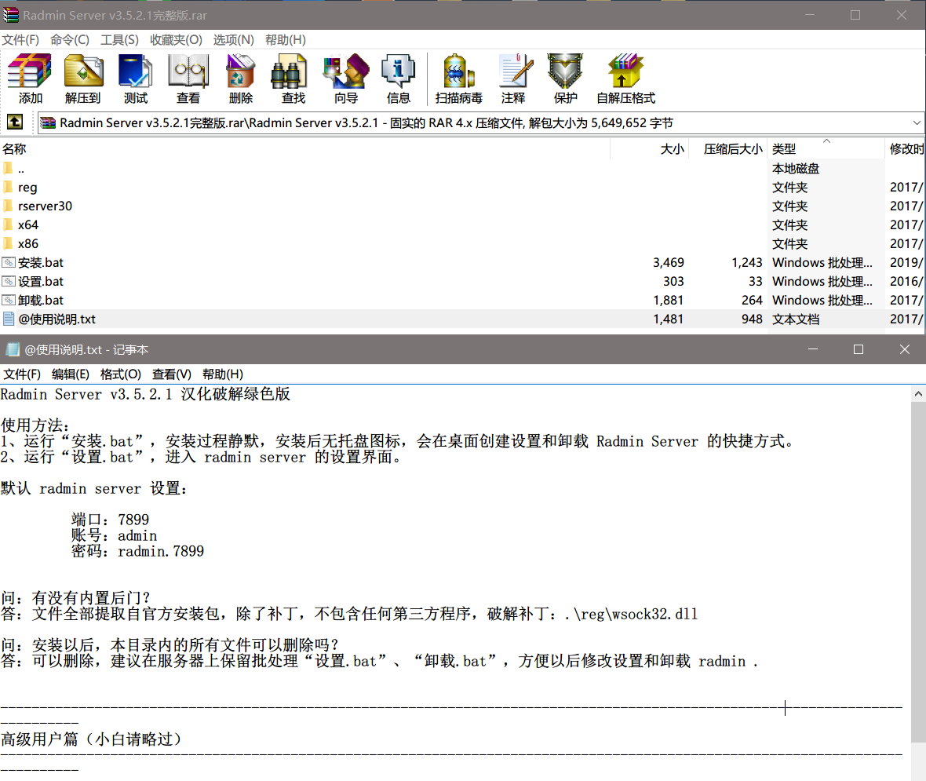Sort by 压缩后大小 column header
926x781 pixels.
pos(728,149)
